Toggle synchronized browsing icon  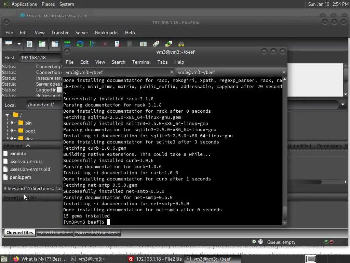(x=169, y=44)
